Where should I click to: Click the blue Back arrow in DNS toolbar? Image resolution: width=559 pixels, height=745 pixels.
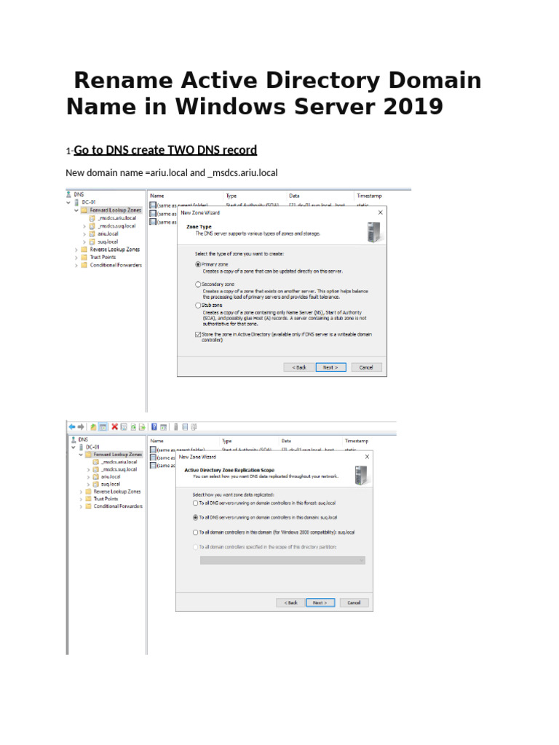pyautogui.click(x=72, y=426)
